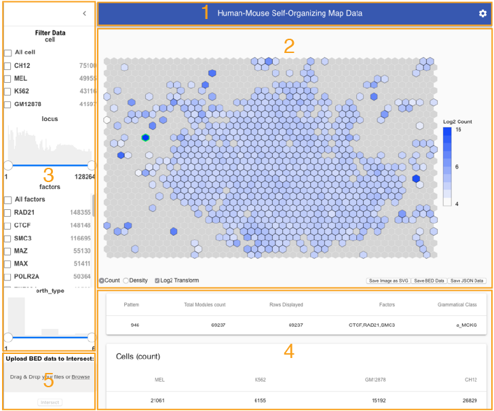Click the Grammatical Class column header
The height and width of the screenshot is (411, 494).
coord(457,305)
